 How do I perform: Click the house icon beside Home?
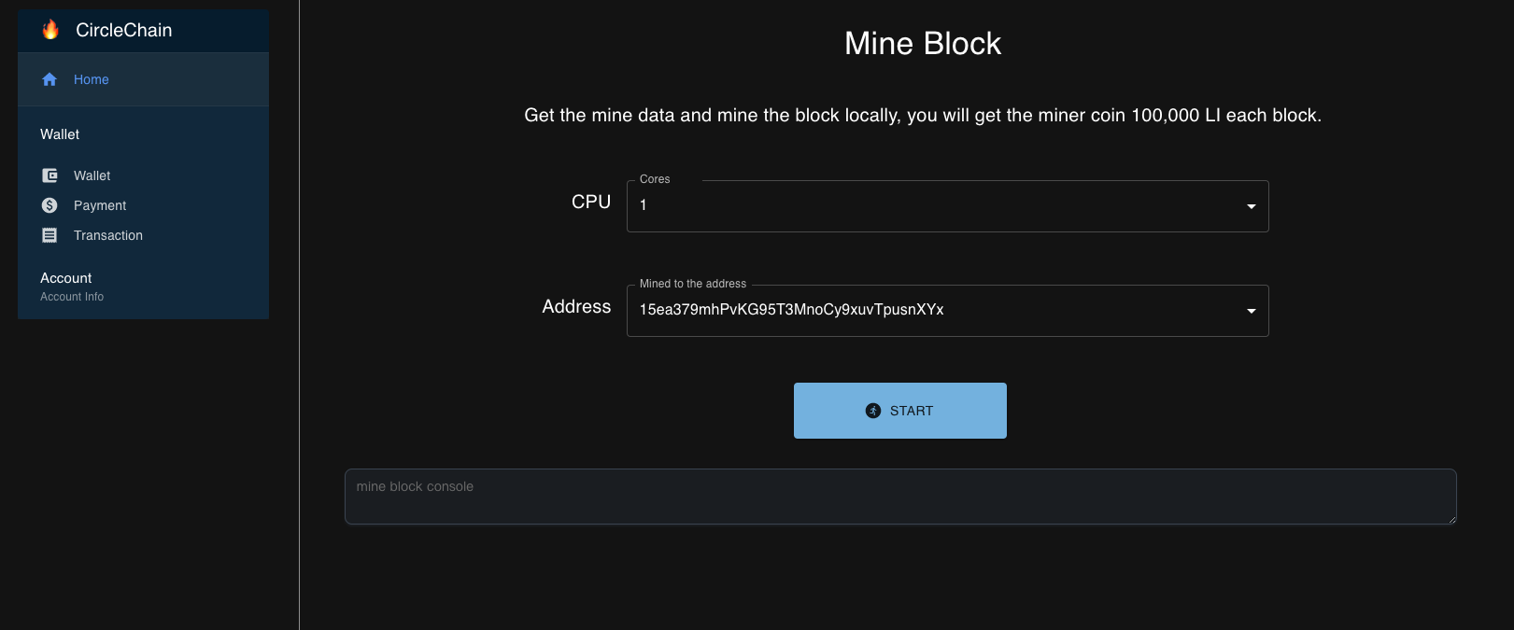click(50, 79)
